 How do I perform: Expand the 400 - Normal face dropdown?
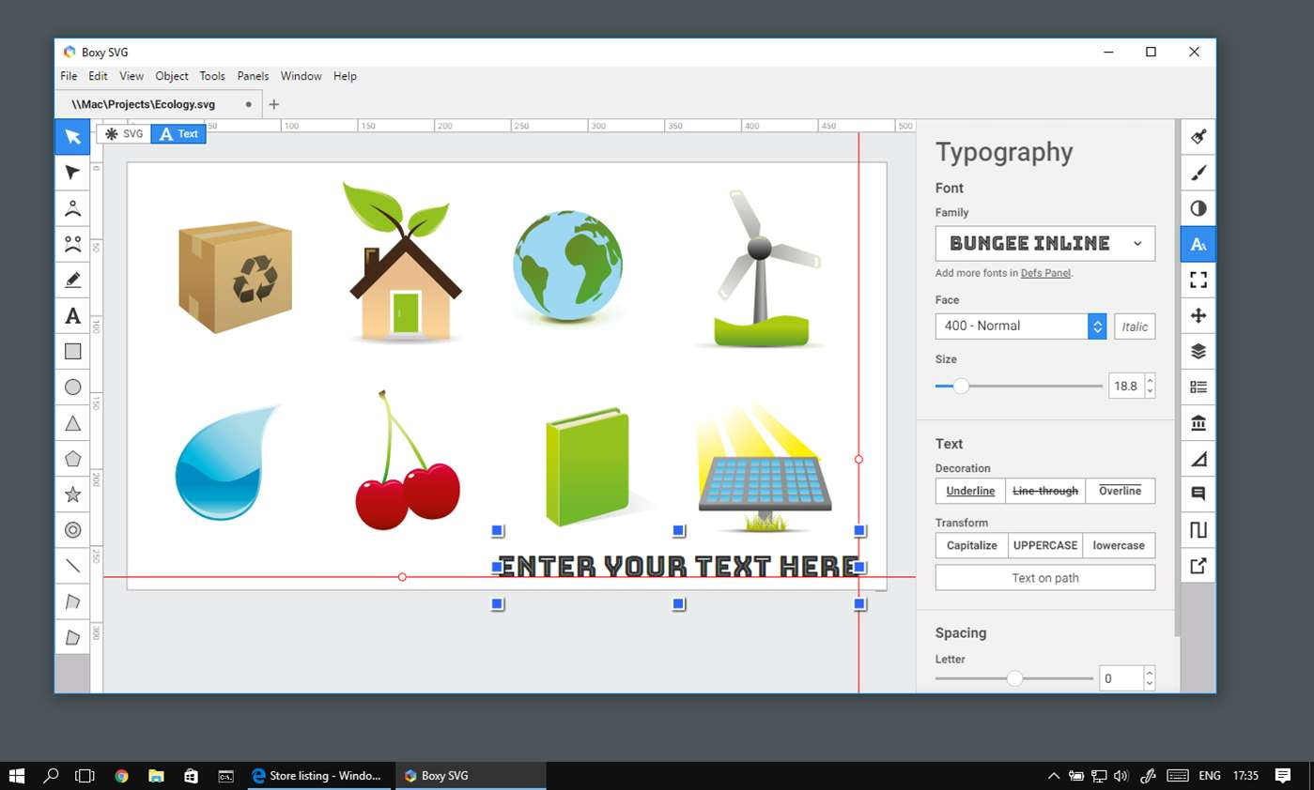[x=1096, y=326]
